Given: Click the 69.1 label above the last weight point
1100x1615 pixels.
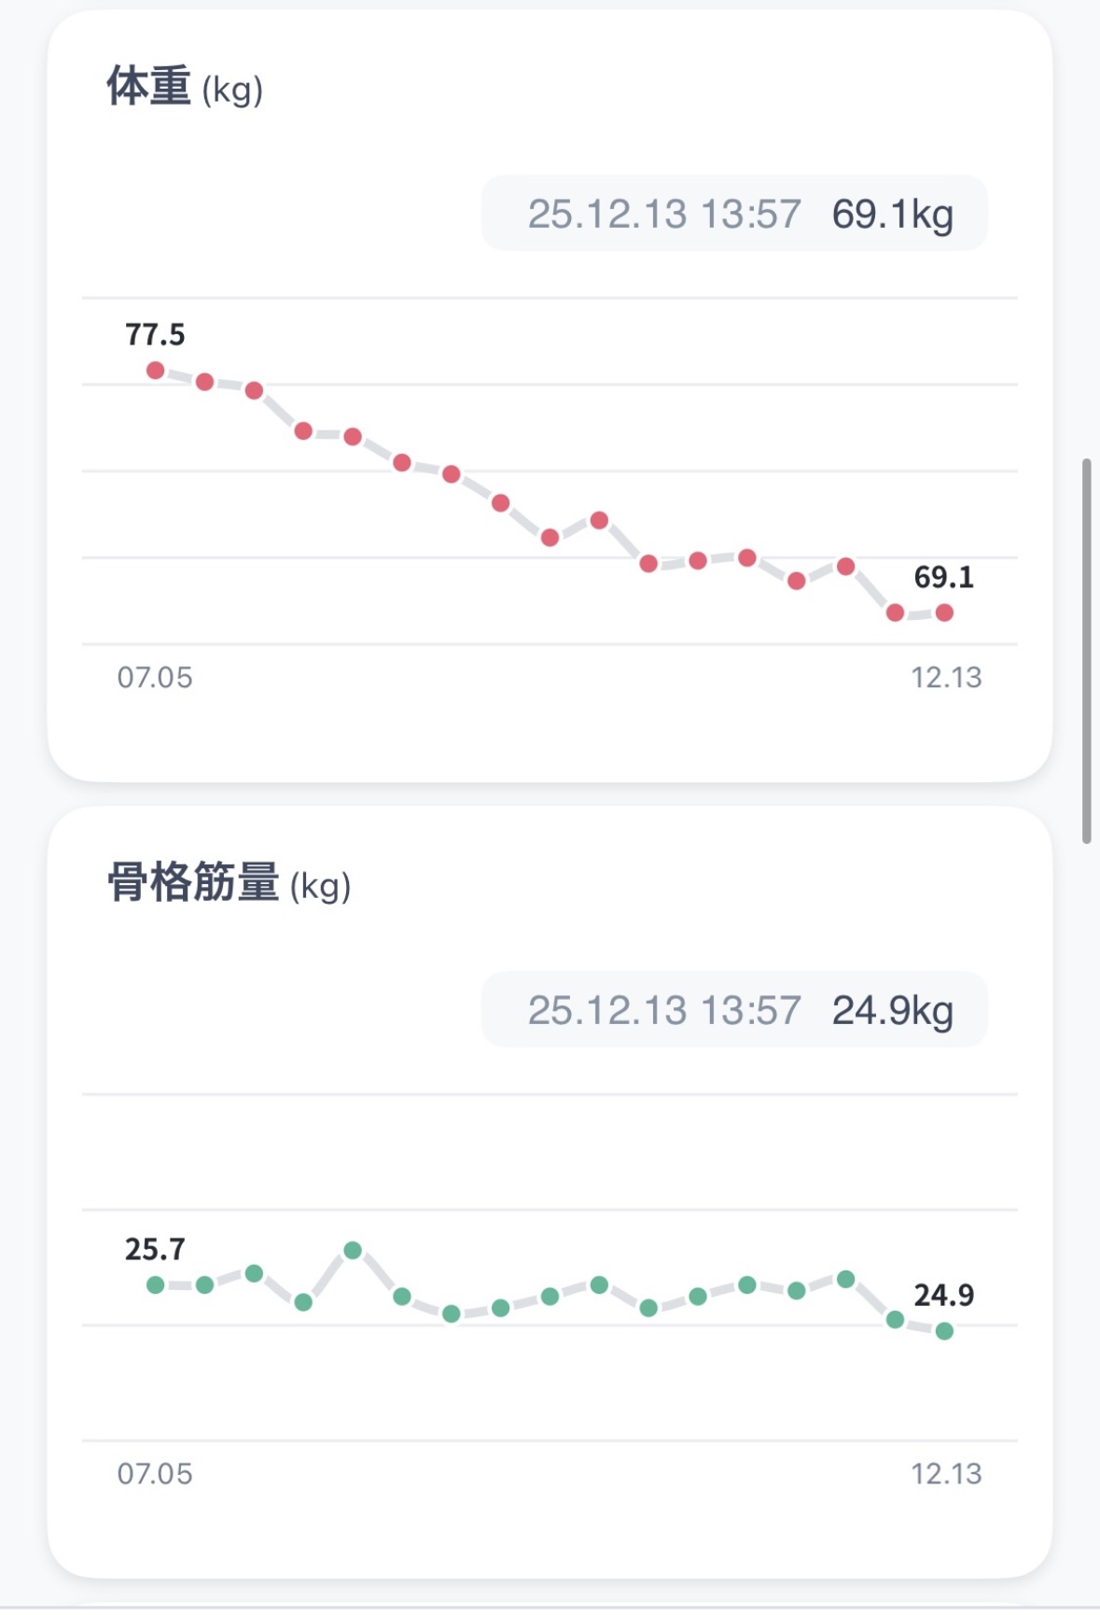Looking at the screenshot, I should pos(943,577).
